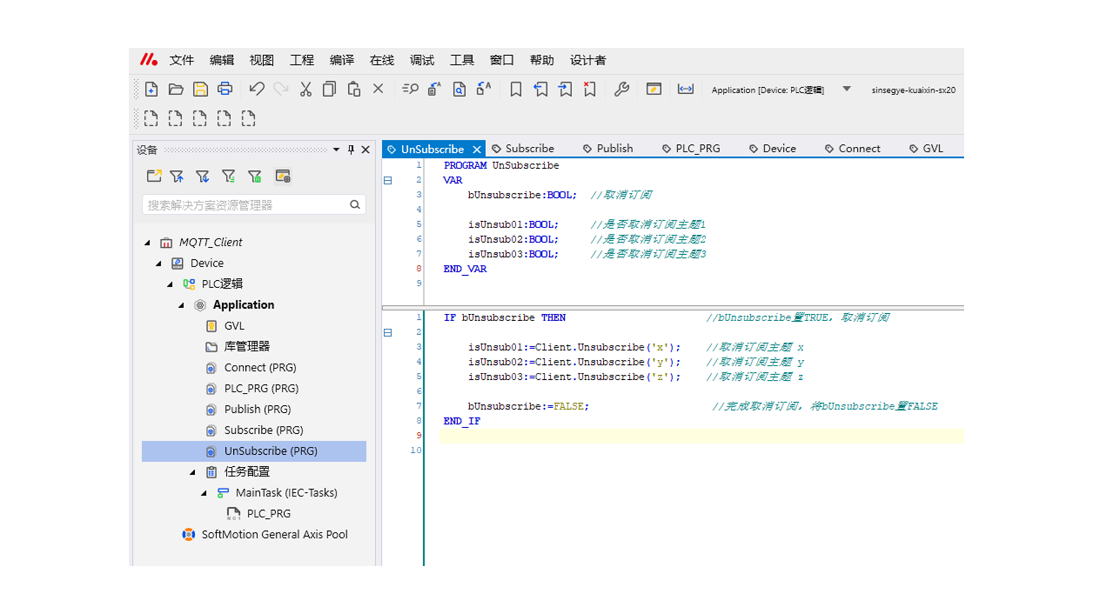Collapse the Device tree node
Screen dimensions: 1093x614
coord(159,264)
